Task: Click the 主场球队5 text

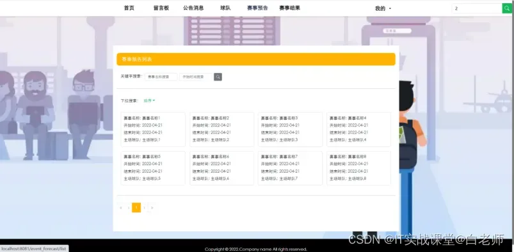Action: tap(151, 178)
